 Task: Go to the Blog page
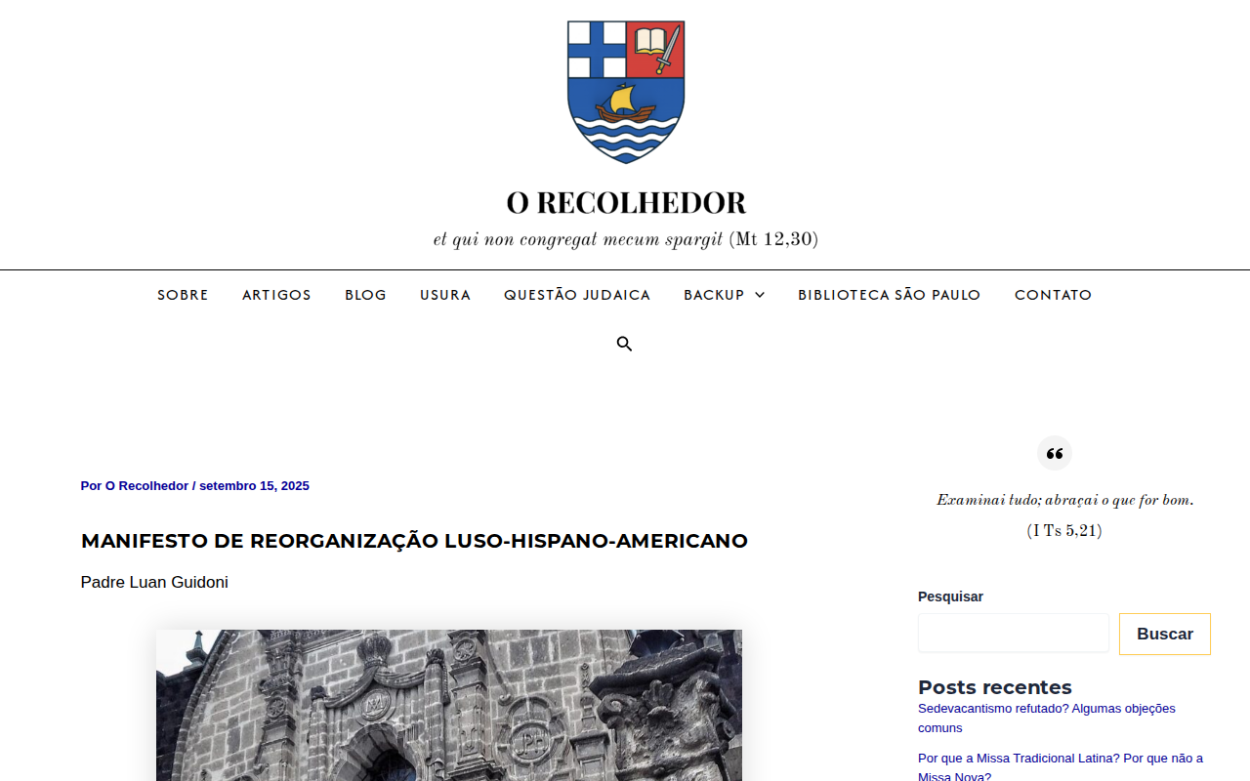(x=365, y=295)
